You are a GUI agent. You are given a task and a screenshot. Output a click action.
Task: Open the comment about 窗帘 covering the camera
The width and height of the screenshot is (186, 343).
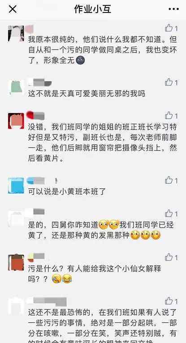pyautogui.click(x=103, y=143)
